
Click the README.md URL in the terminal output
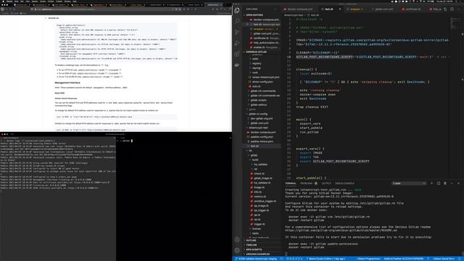tap(341, 231)
